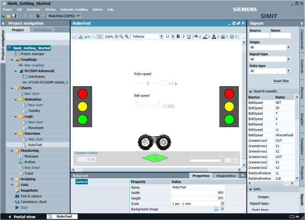Switch to the Diagnostics tab
Image resolution: width=305 pixels, height=220 pixels.
click(x=226, y=176)
